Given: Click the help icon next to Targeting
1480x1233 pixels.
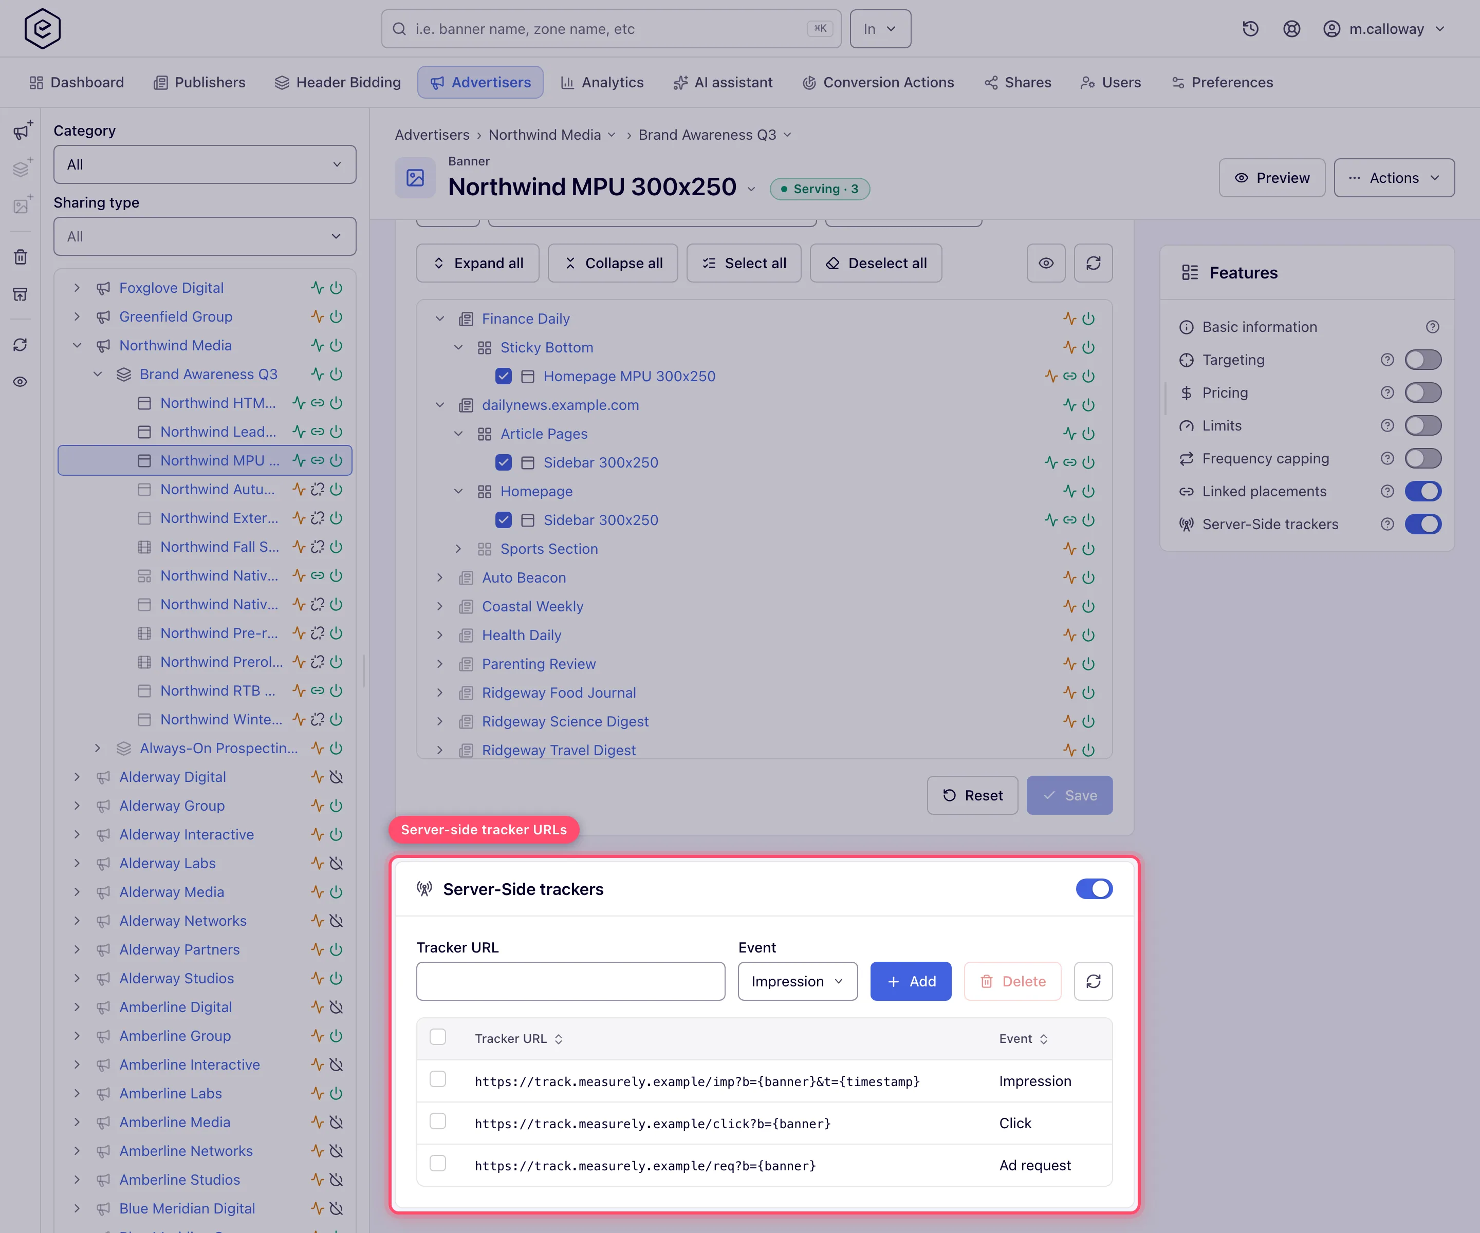Looking at the screenshot, I should point(1387,360).
